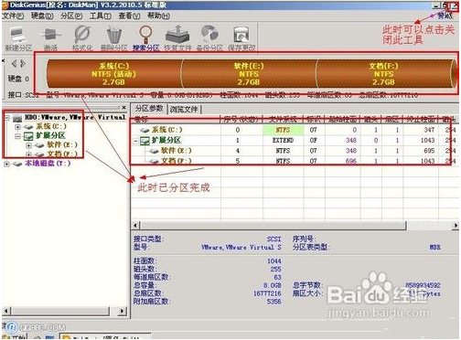
Task: Collapse the HD0 VMware disk node
Action: [7, 118]
